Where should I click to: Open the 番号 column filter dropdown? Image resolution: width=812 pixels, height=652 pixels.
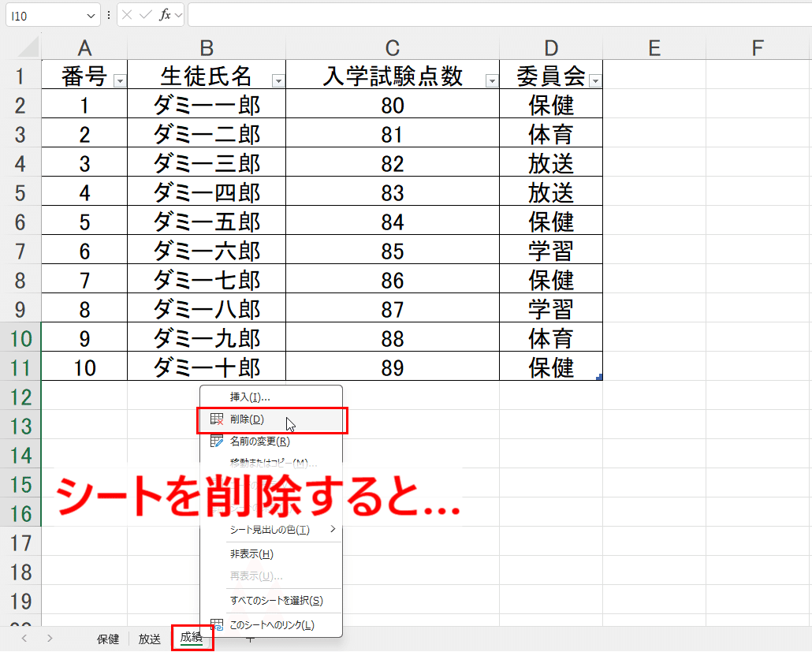120,80
